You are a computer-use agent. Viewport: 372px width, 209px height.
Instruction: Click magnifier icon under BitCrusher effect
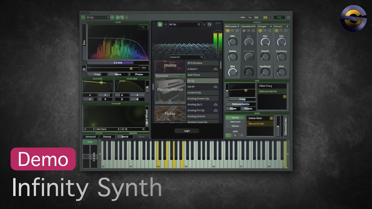[232, 30]
